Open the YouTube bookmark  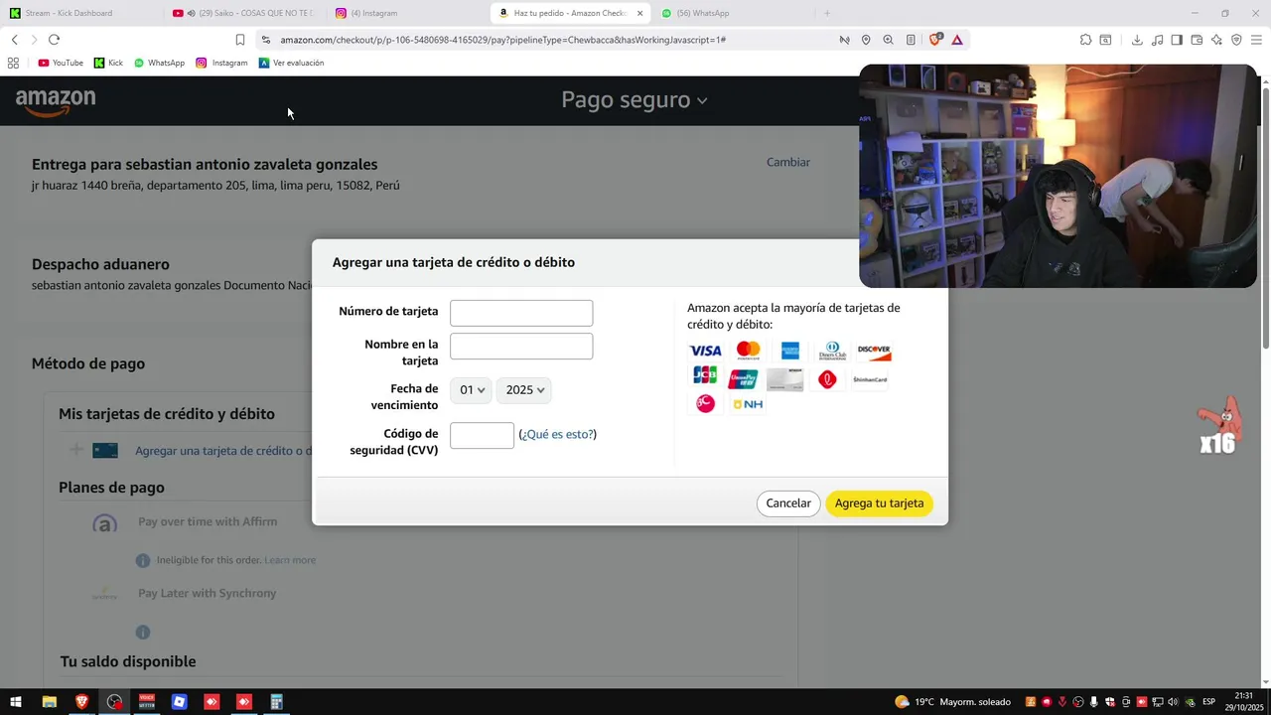(61, 63)
